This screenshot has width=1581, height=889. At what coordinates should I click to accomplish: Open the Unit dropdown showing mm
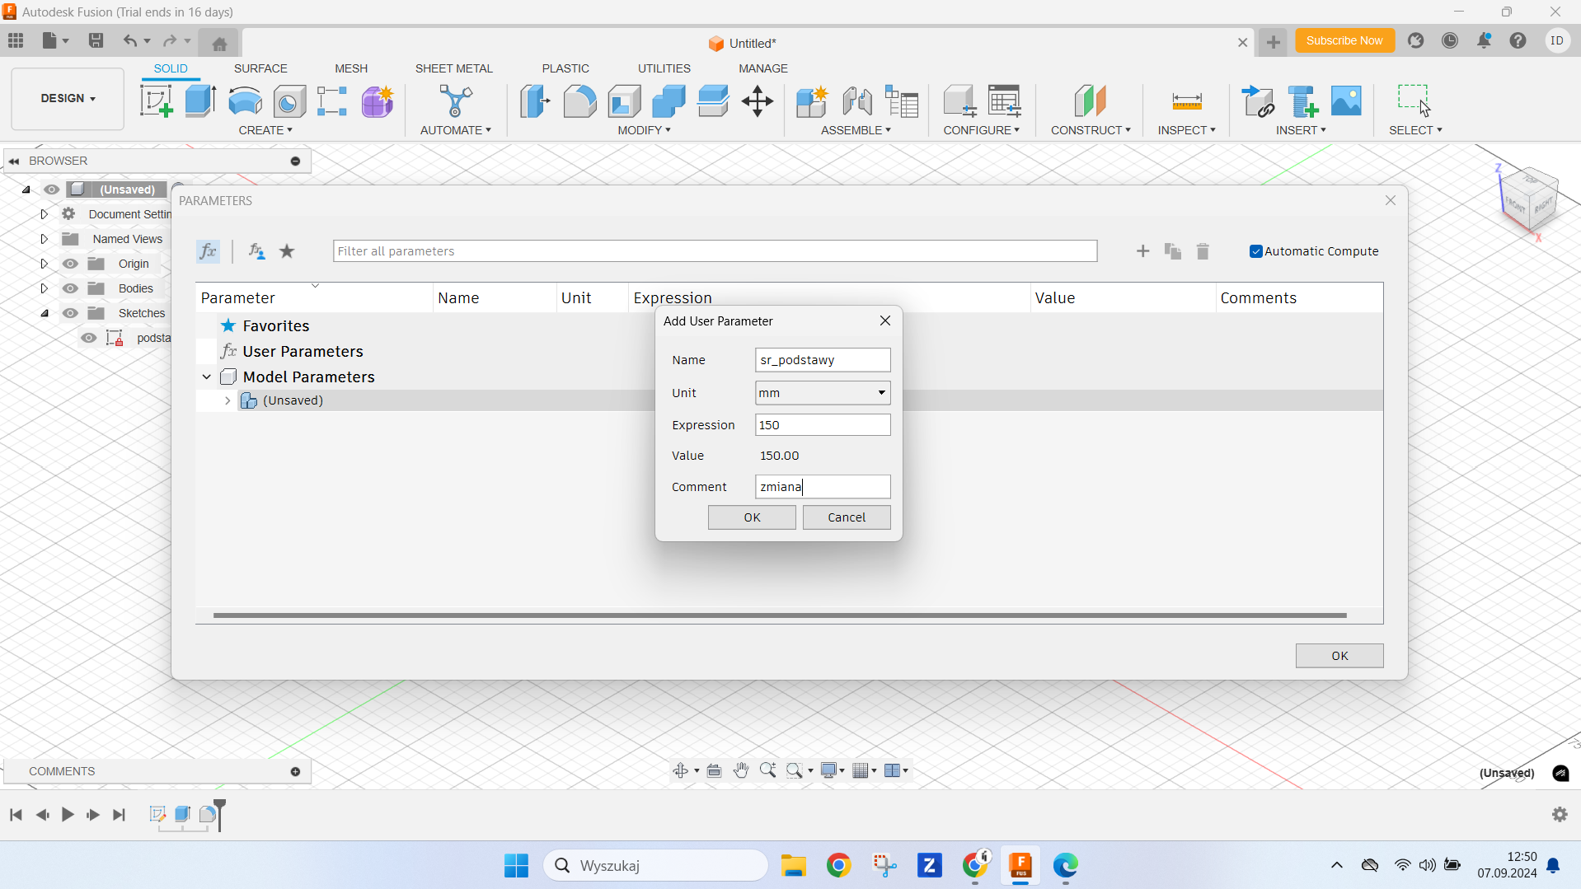click(823, 393)
